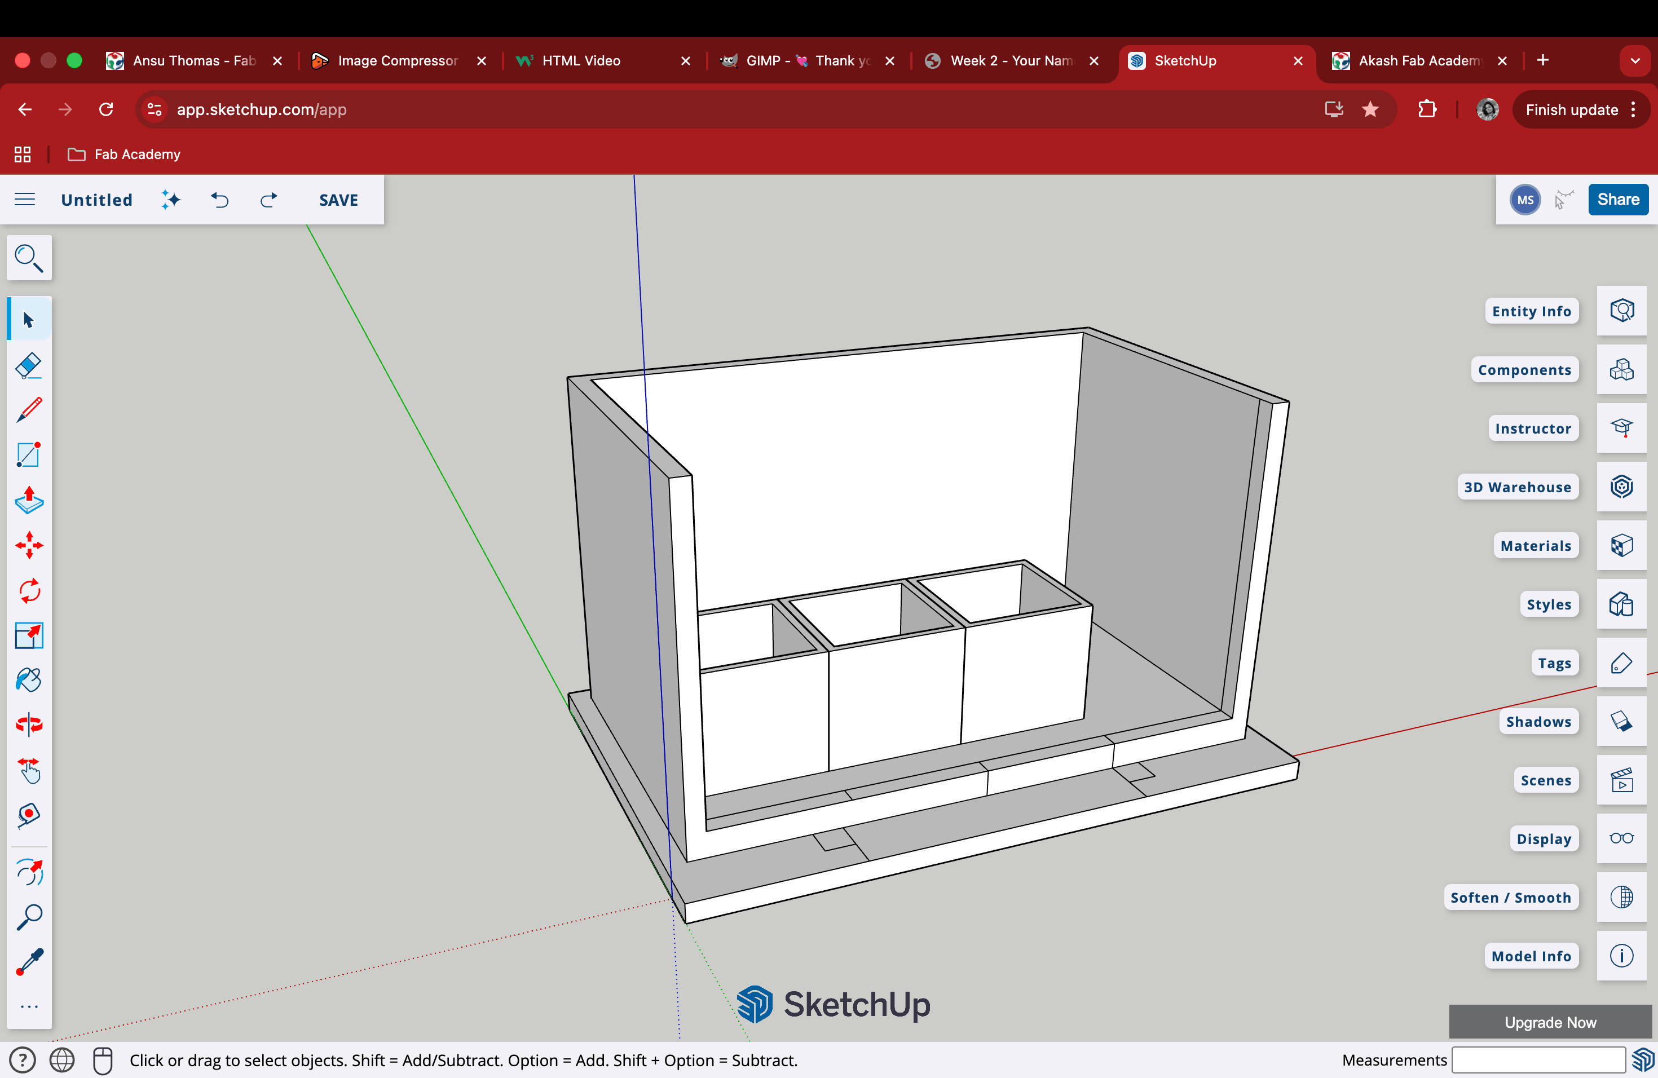The height and width of the screenshot is (1078, 1658).
Task: Expand more tools ellipsis in toolbar
Action: tap(29, 1007)
